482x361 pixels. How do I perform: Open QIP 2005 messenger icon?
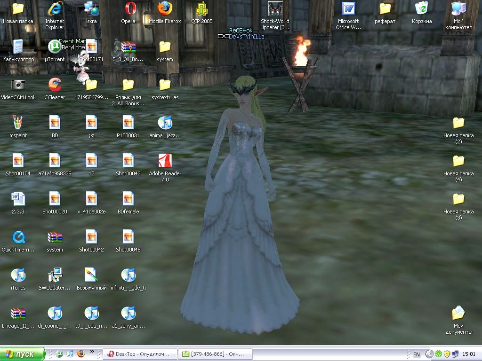click(201, 9)
